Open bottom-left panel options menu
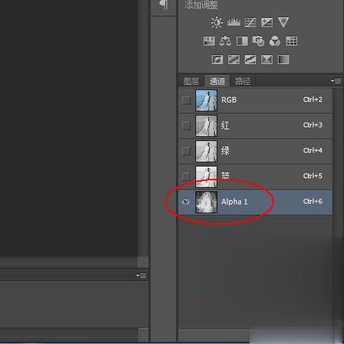Viewport: 344px width, 344px height. (x=141, y=275)
